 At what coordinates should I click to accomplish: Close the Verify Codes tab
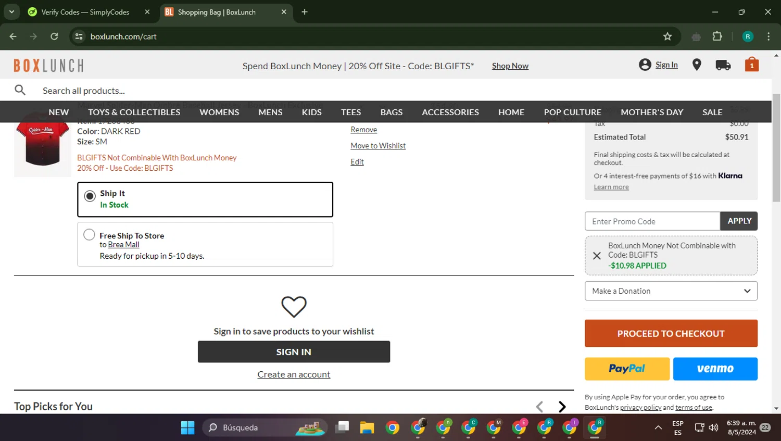147,12
